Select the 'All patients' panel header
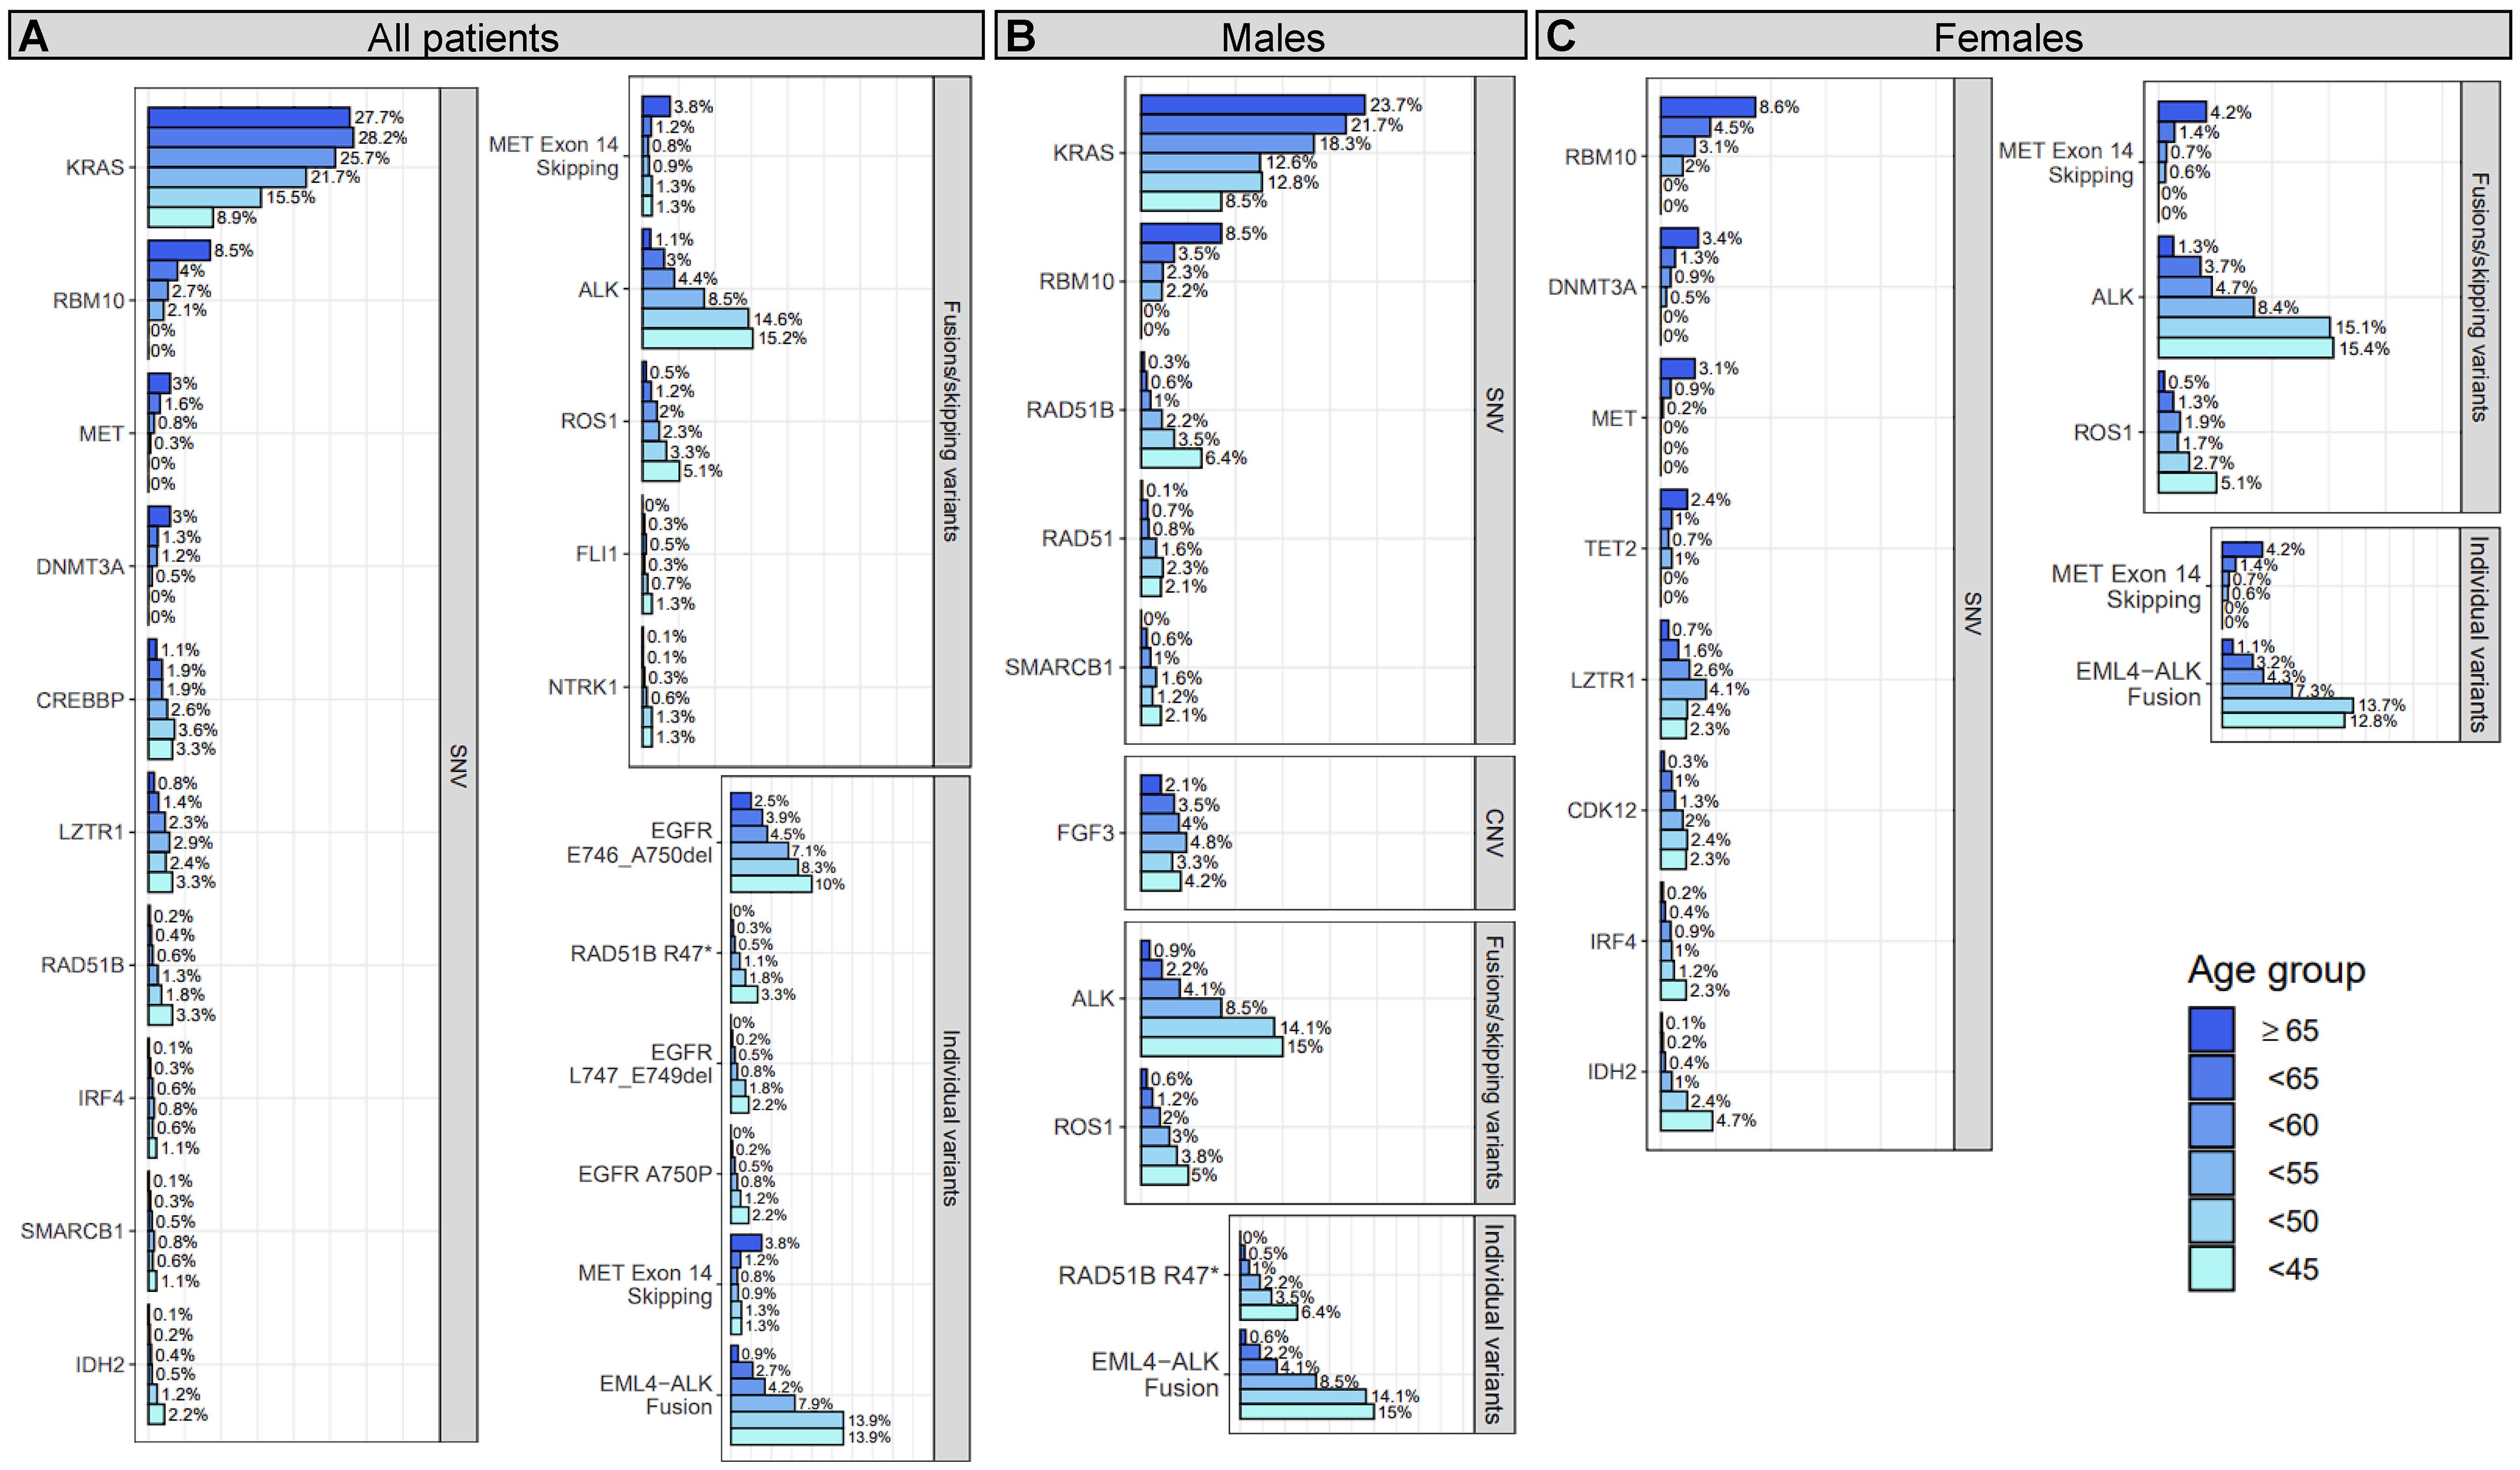 (x=496, y=36)
